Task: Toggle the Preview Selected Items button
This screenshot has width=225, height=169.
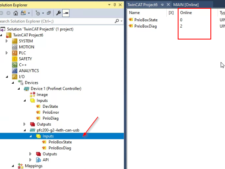Action: tap(66, 13)
